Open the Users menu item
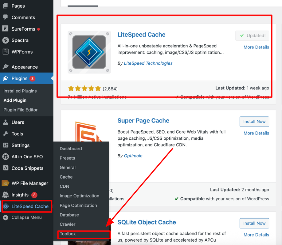 click(x=18, y=122)
